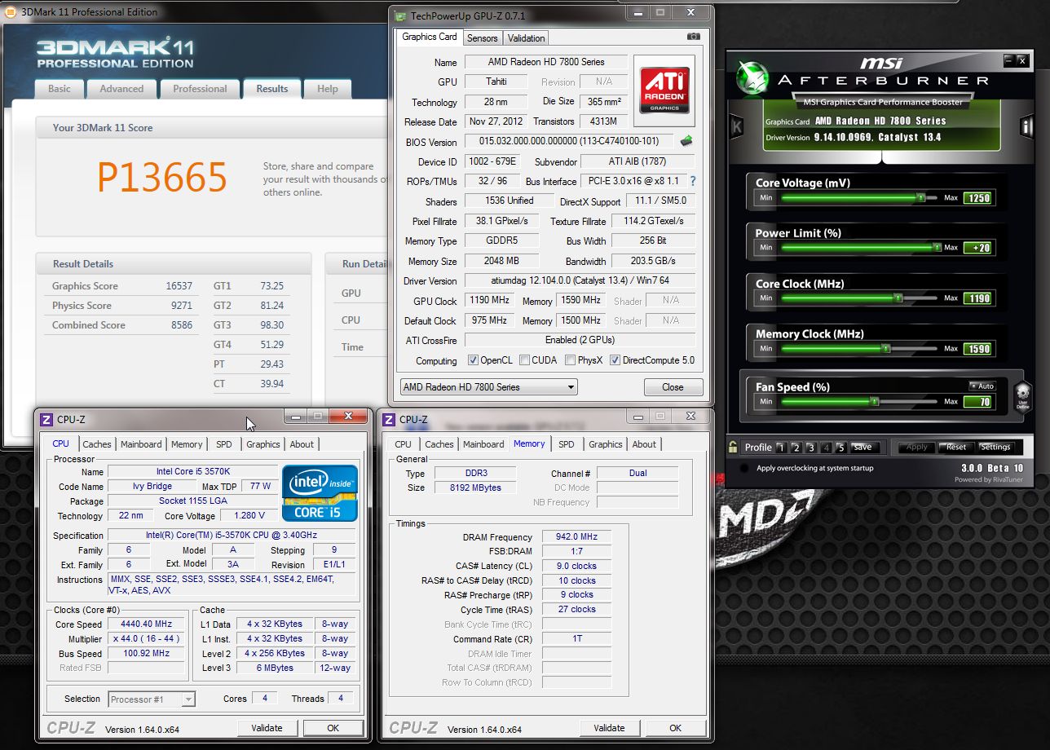The width and height of the screenshot is (1050, 750).
Task: Open About tab in Memory CPU-Z window
Action: coord(644,444)
